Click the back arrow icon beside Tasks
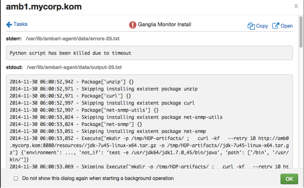The width and height of the screenshot is (304, 188). pyautogui.click(x=9, y=24)
